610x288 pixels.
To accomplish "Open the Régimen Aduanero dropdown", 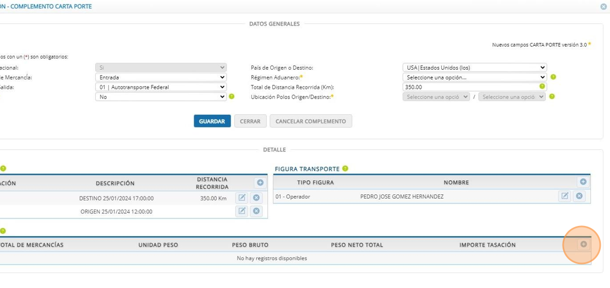I will coord(474,77).
